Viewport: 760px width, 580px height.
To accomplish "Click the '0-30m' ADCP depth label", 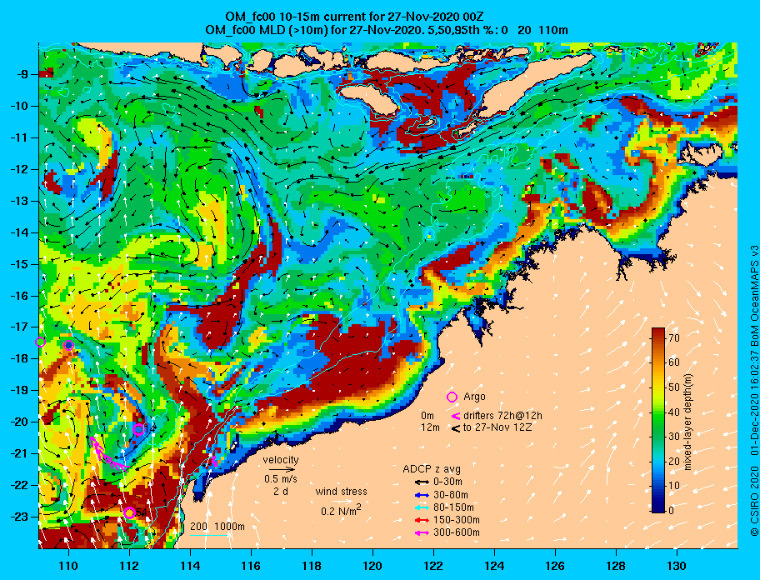I will click(x=447, y=482).
